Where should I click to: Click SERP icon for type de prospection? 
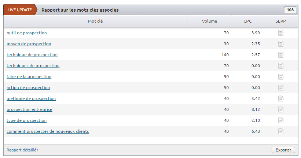(x=281, y=120)
